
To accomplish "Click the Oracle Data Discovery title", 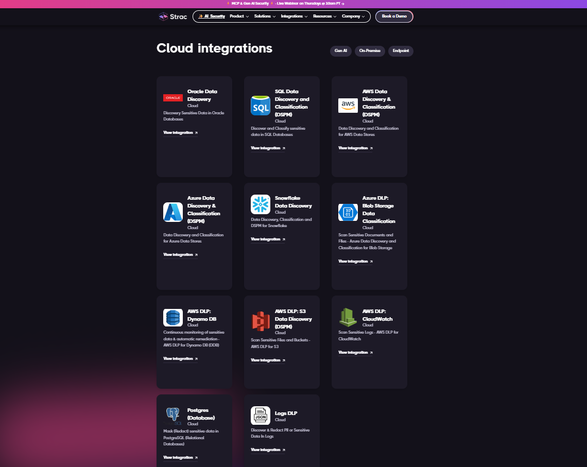I will tap(202, 95).
